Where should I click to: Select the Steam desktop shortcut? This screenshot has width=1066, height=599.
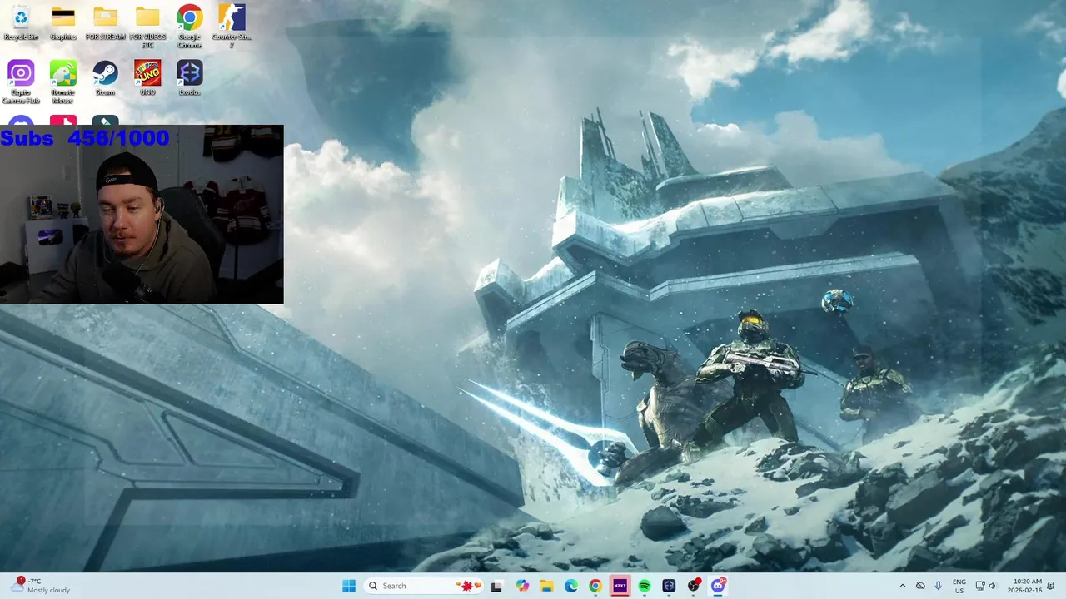coord(105,78)
